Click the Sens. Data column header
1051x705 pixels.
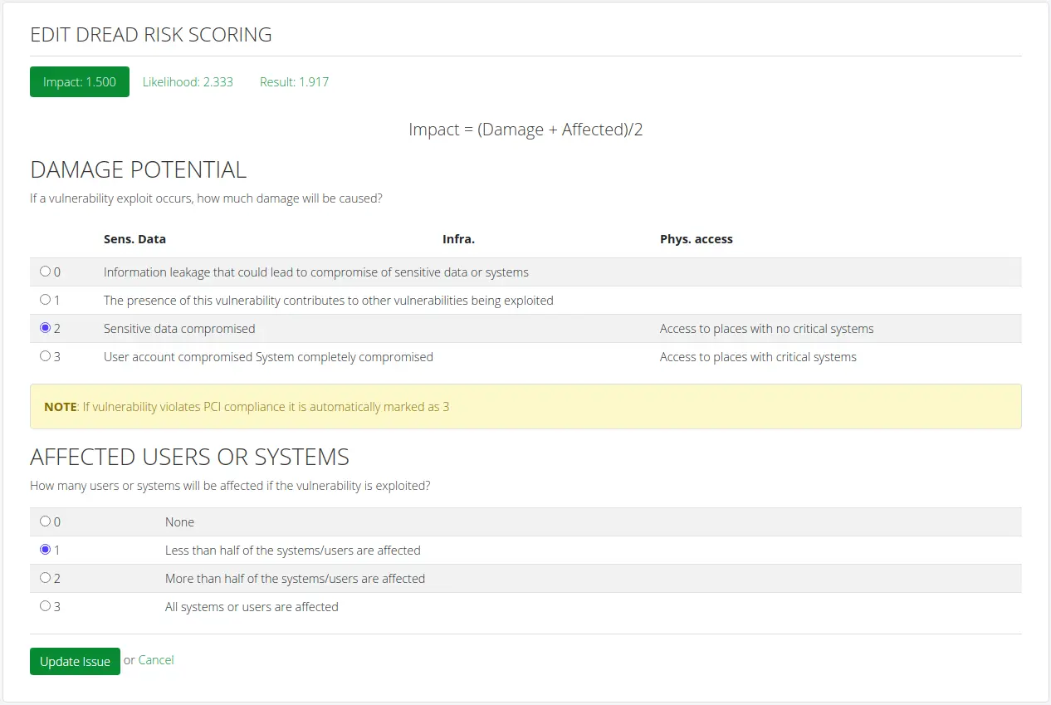pyautogui.click(x=134, y=238)
